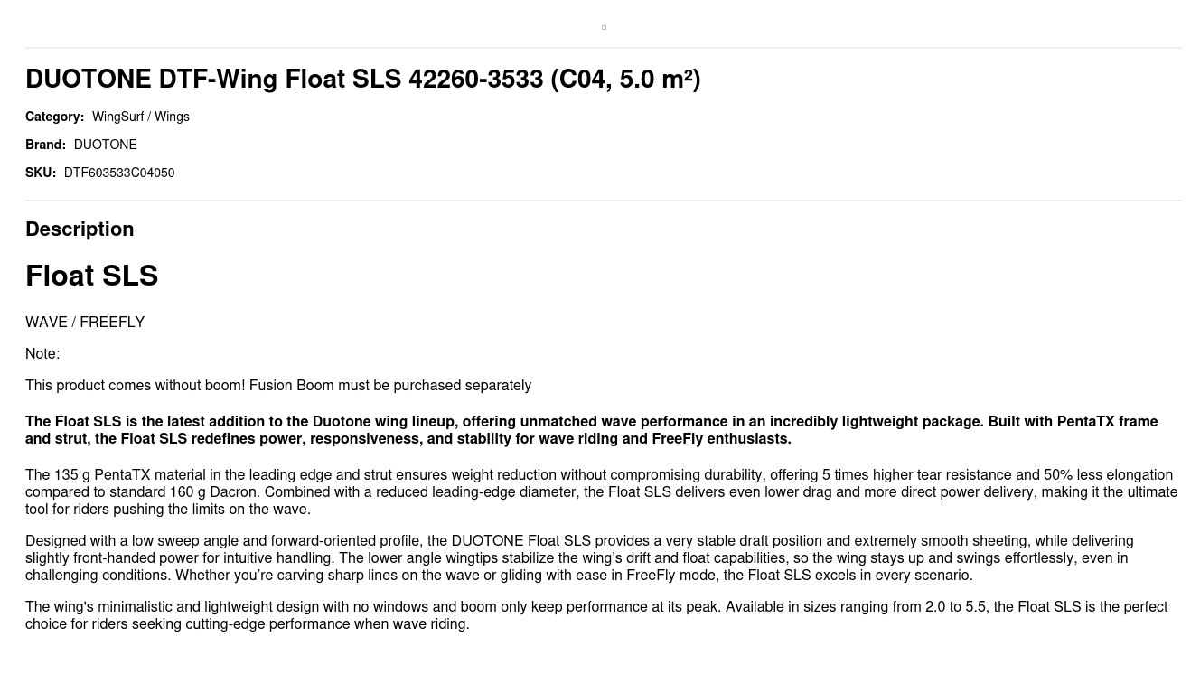Screen dimensions: 1200x674
Task: Click the paragraph about minimalistic lightweight design
Action: [x=596, y=615]
